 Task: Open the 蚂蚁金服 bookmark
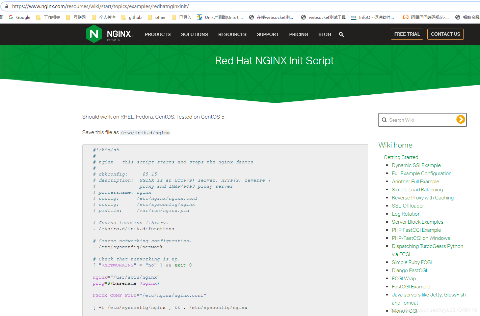coord(468,17)
